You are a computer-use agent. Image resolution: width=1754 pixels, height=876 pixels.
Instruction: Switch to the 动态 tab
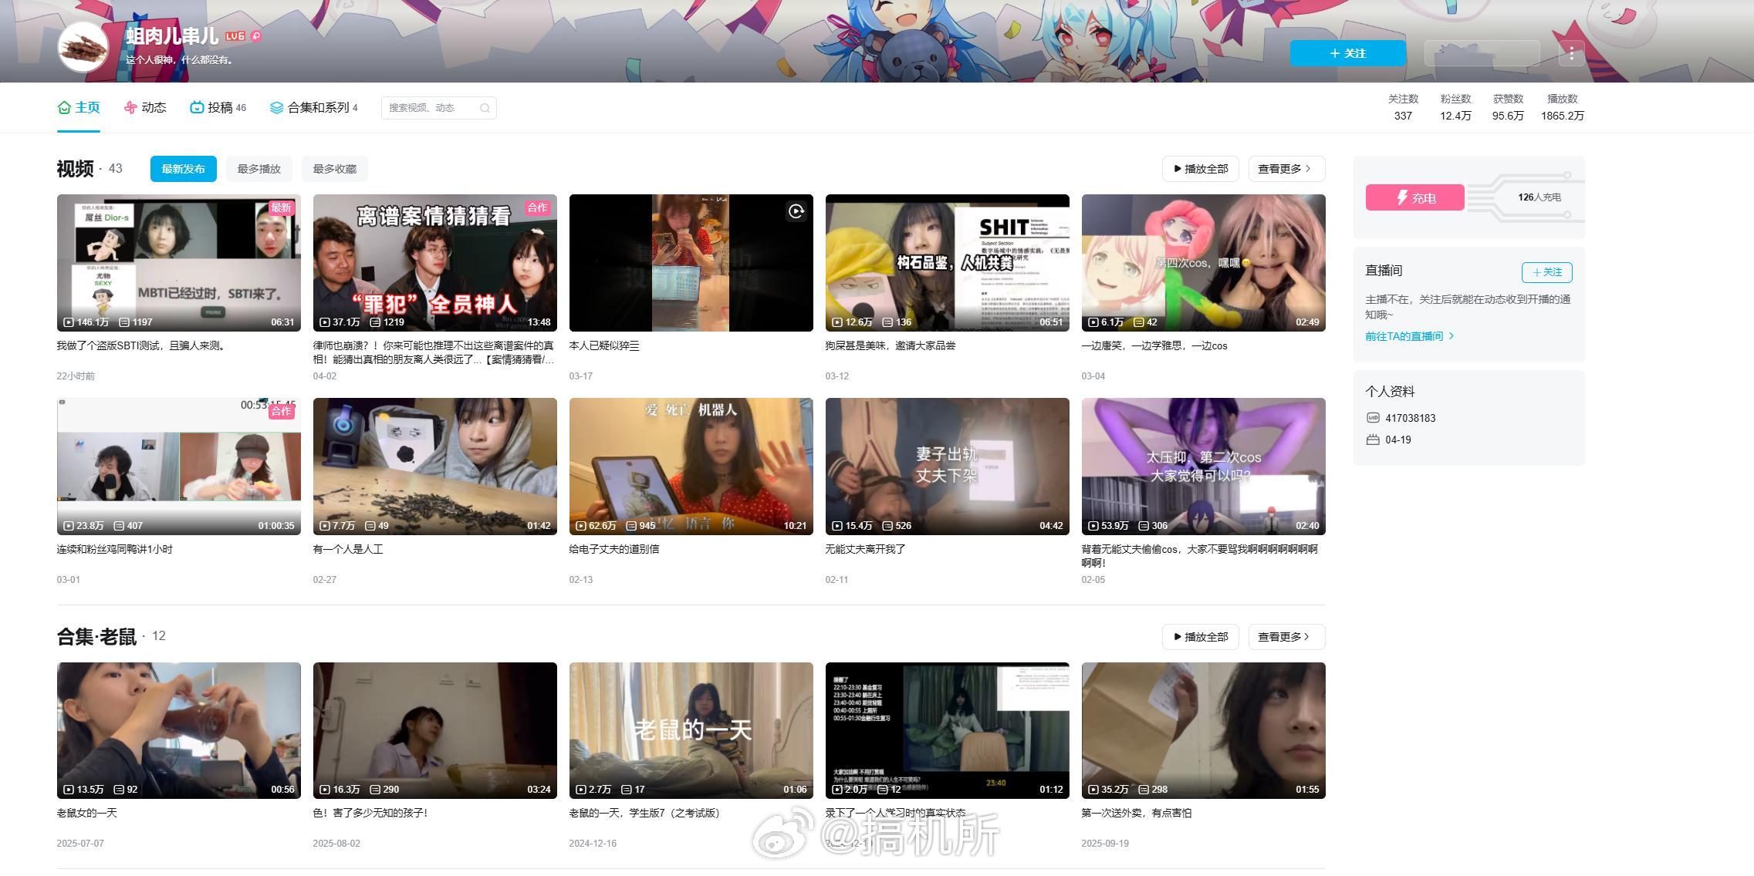click(x=145, y=107)
